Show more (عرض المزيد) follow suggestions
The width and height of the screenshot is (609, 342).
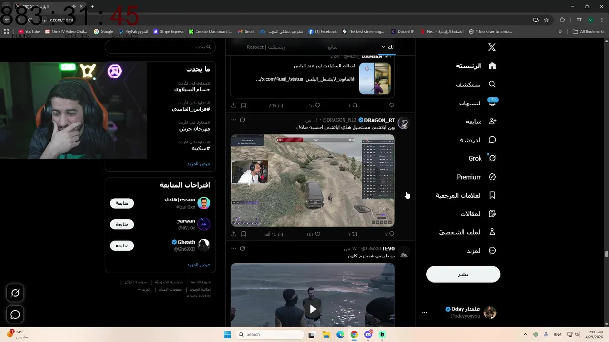click(198, 265)
